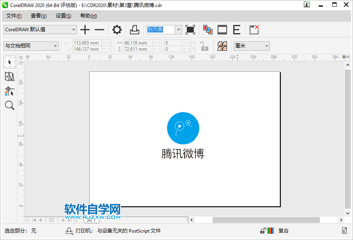Open Print dialog via printer icon
Screen dimensions: 353x240
click(133, 30)
